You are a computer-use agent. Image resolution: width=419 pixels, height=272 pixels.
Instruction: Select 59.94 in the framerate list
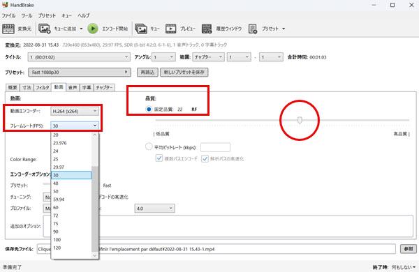tap(71, 199)
